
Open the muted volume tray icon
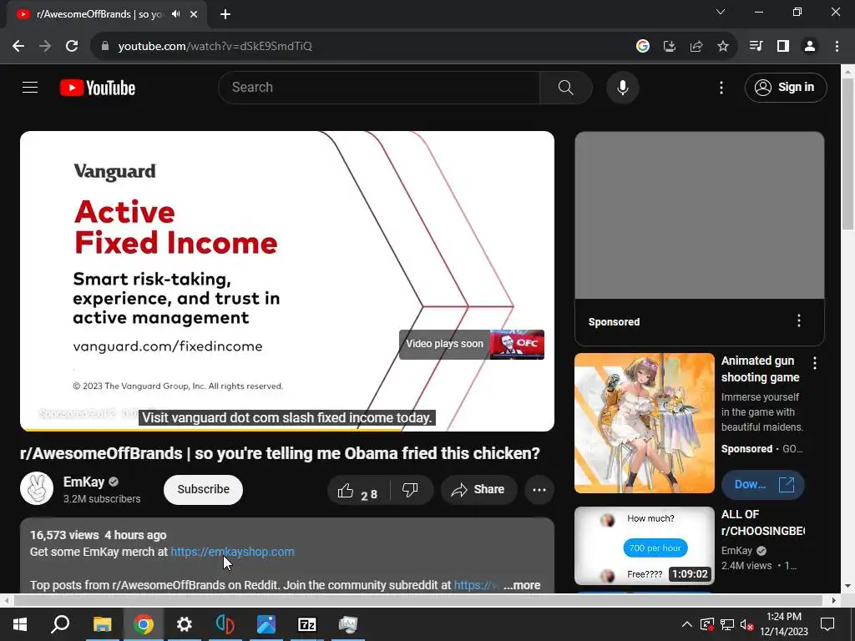click(x=747, y=624)
